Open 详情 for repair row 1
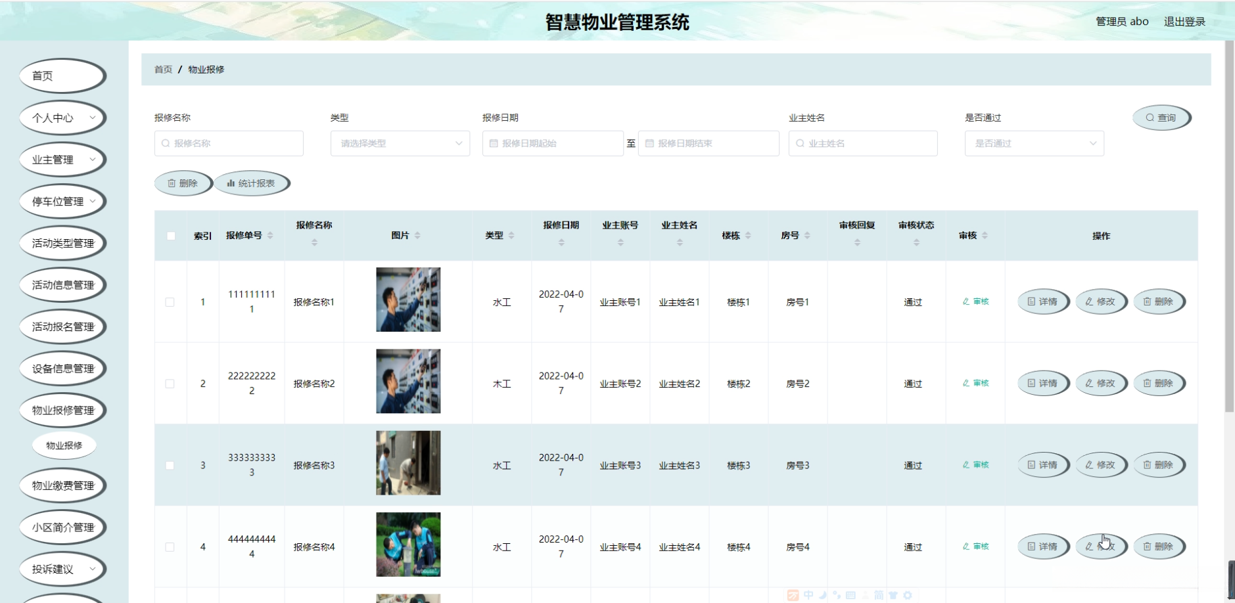Screen dimensions: 1235x603 (x=1042, y=301)
